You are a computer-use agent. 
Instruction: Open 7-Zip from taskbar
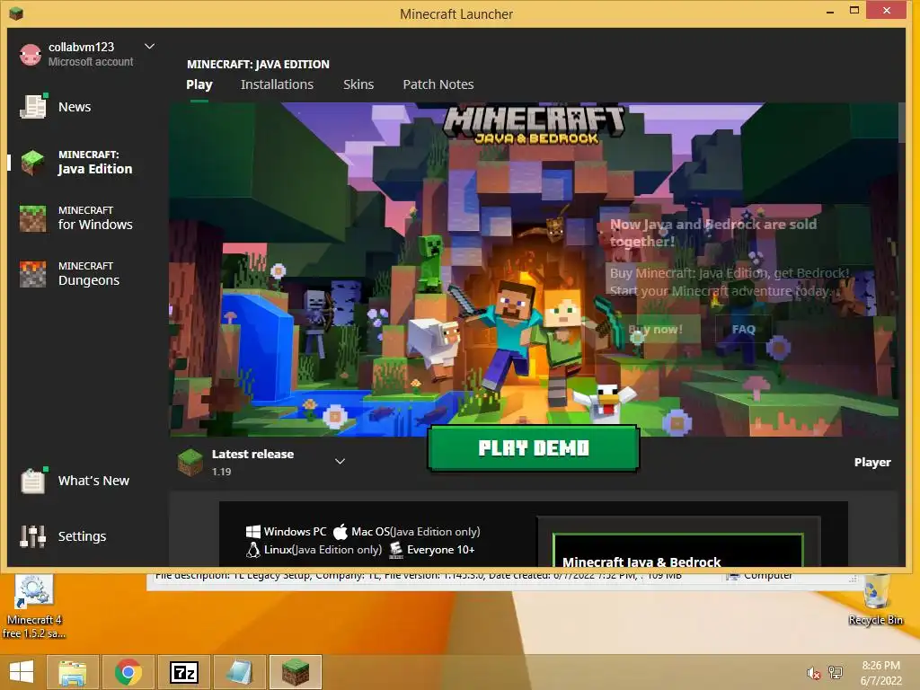click(183, 672)
